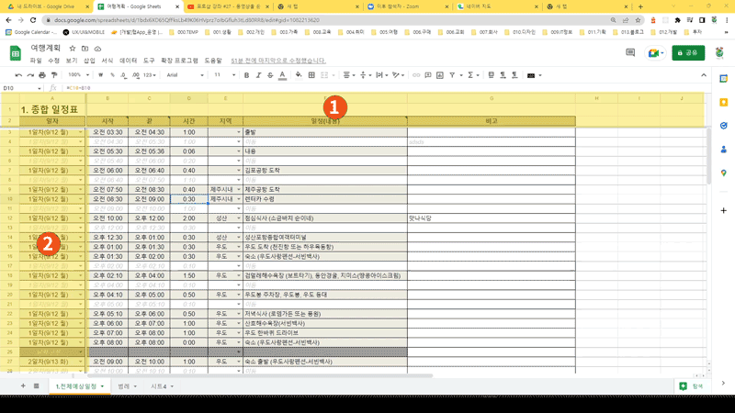Viewport: 735px width, 413px height.
Task: Click the create filter icon
Action: 452,75
